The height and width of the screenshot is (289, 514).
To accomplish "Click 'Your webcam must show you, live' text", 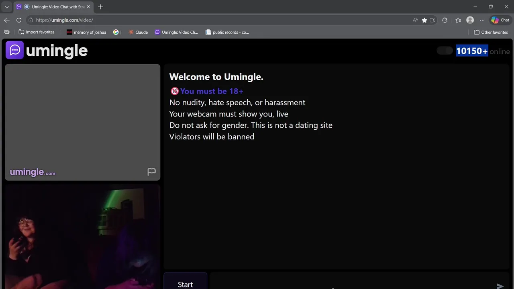I will [228, 114].
